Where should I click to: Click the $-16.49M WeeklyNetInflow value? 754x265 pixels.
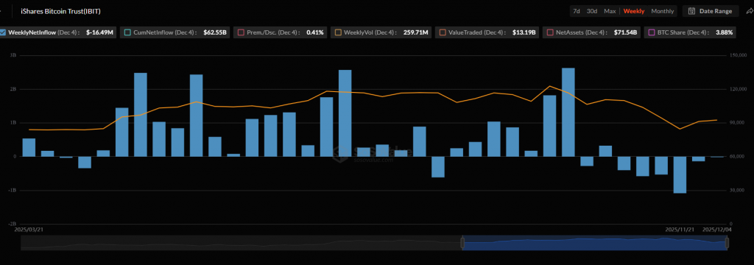click(100, 32)
